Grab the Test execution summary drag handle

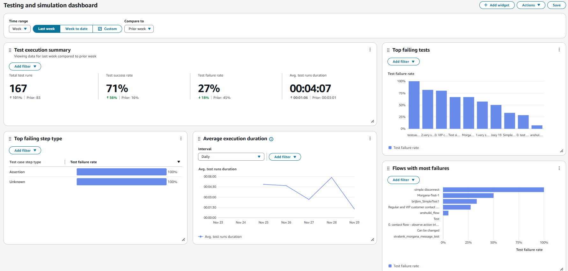tap(10, 50)
